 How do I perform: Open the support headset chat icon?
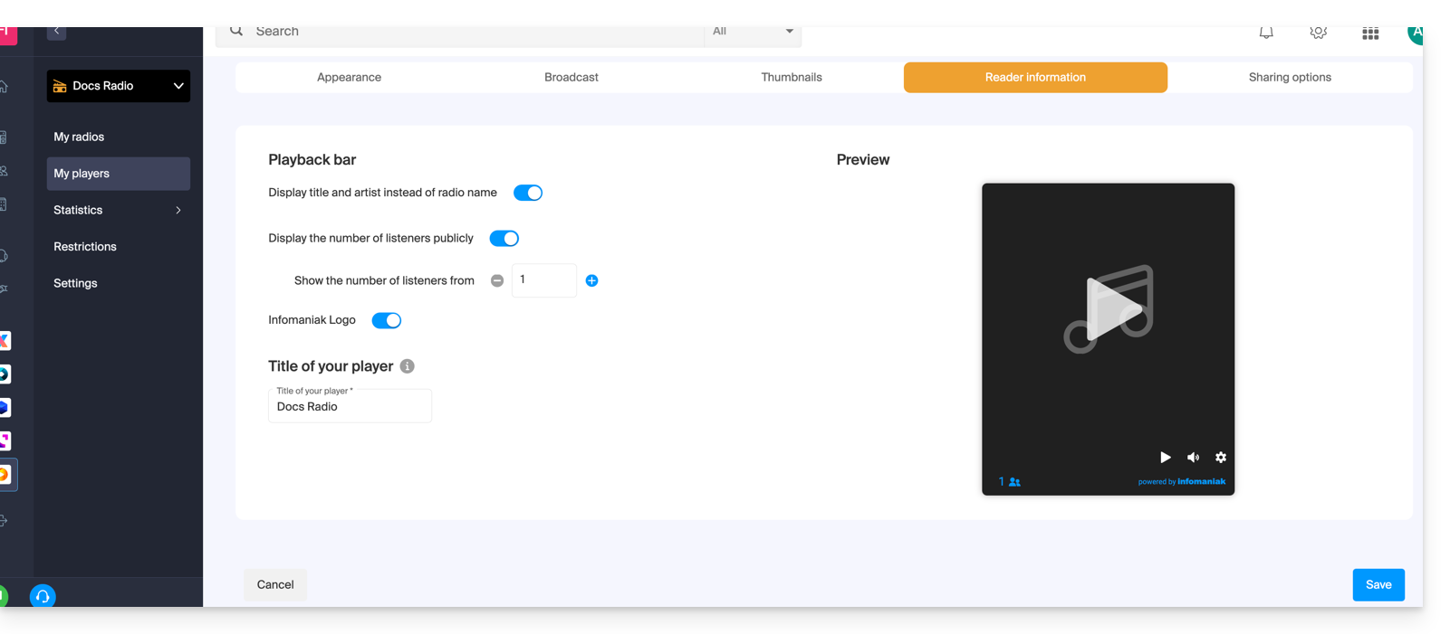(x=43, y=596)
